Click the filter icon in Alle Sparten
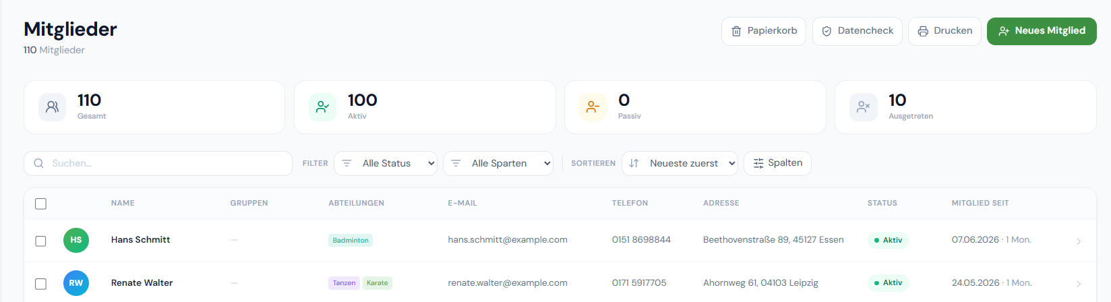The image size is (1111, 302). 456,163
